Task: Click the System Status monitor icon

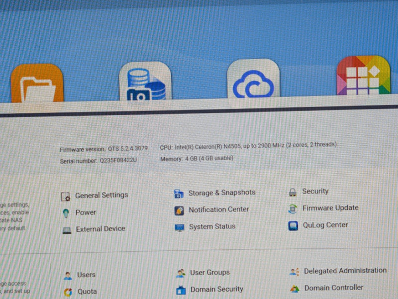Action: 180,228
